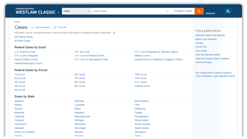Open D.C. Circuit cases
This screenshot has height=139, width=247.
pyautogui.click(x=141, y=82)
